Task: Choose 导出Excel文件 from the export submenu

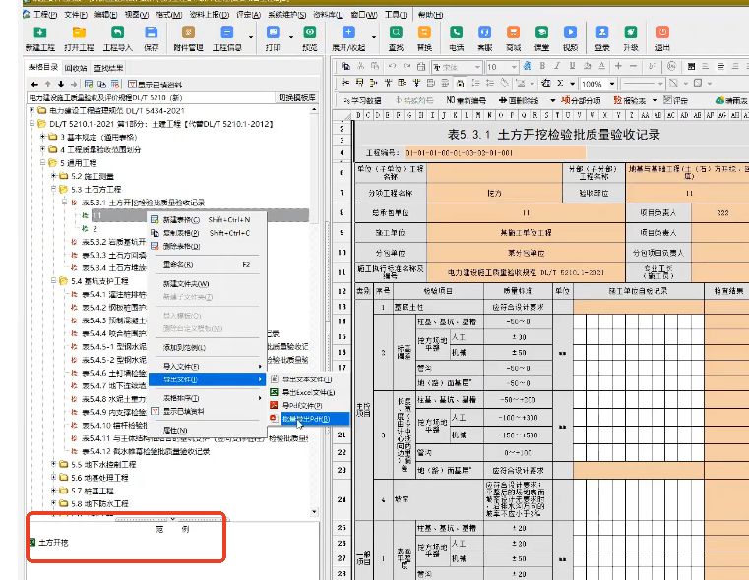Action: pos(308,392)
